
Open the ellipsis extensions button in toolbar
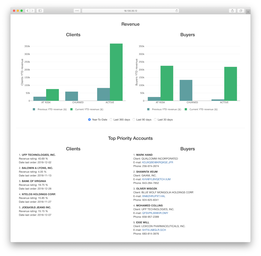(77, 11)
